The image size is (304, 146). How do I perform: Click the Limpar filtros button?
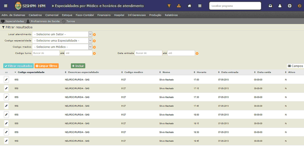(x=47, y=66)
